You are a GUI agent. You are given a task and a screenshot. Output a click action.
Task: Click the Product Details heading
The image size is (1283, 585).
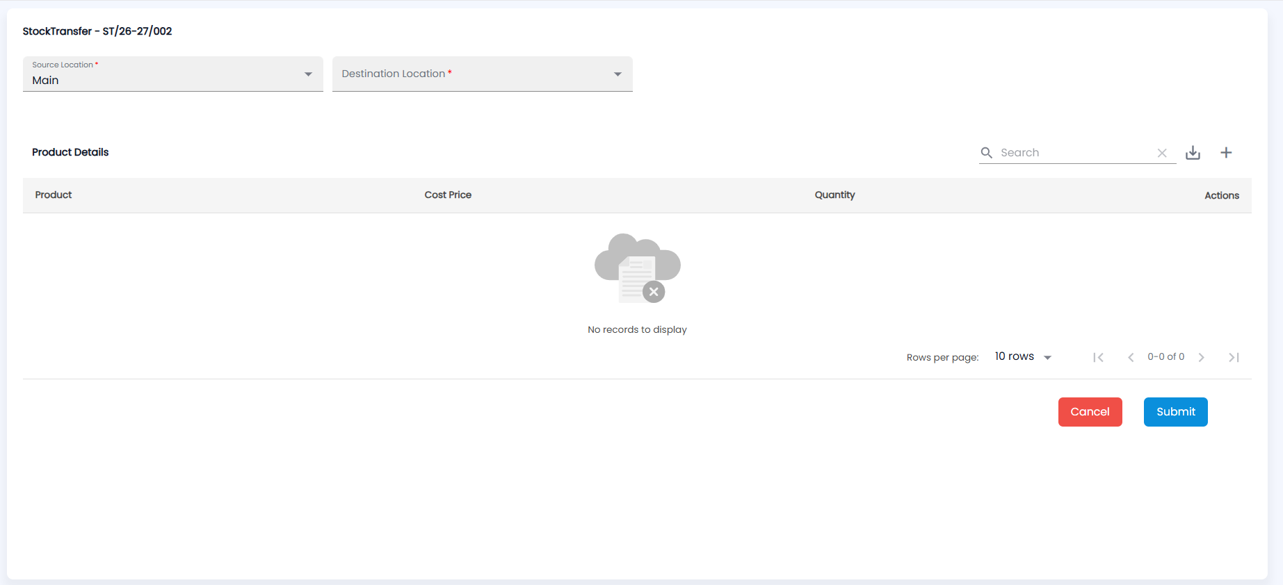pos(70,152)
